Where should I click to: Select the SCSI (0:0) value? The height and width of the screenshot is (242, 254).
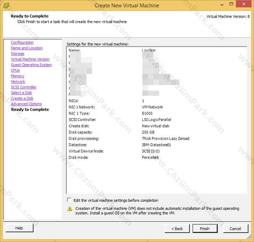pyautogui.click(x=151, y=151)
